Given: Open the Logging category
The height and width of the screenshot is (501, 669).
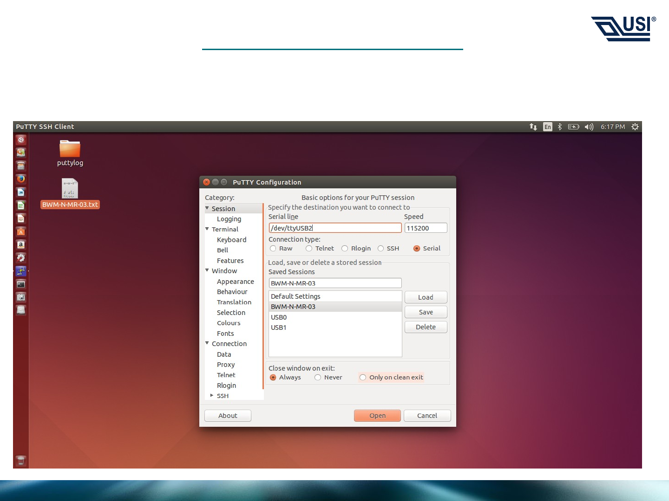Looking at the screenshot, I should click(x=229, y=219).
